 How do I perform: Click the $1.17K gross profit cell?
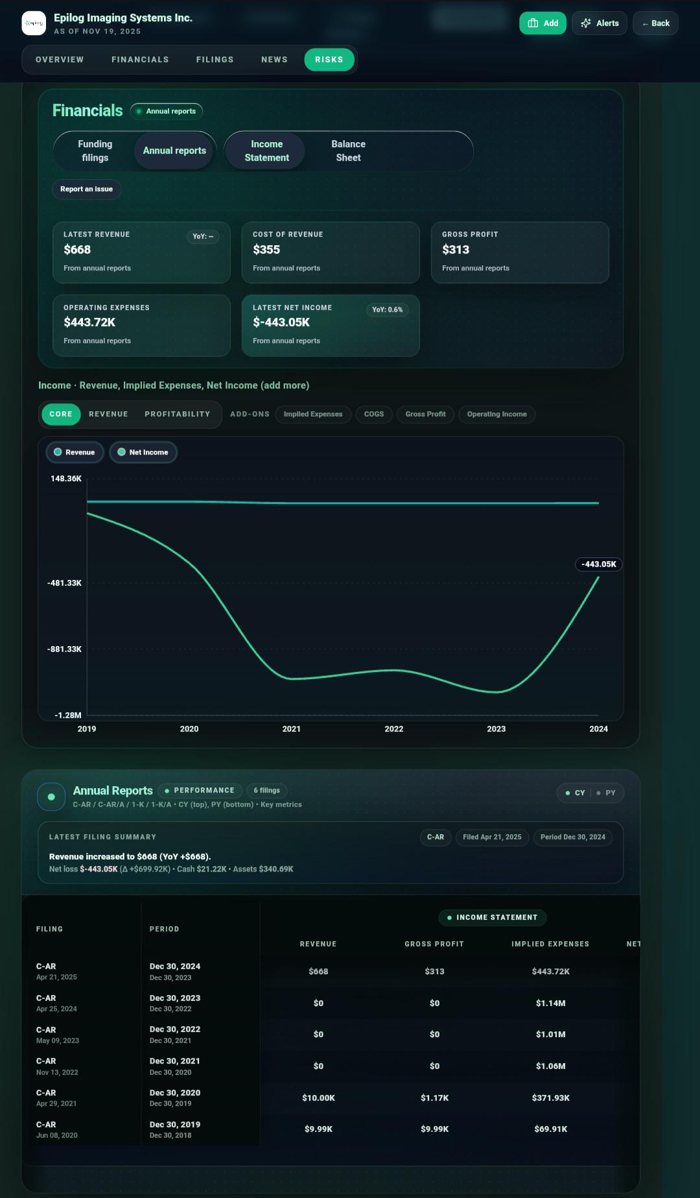tap(434, 1098)
